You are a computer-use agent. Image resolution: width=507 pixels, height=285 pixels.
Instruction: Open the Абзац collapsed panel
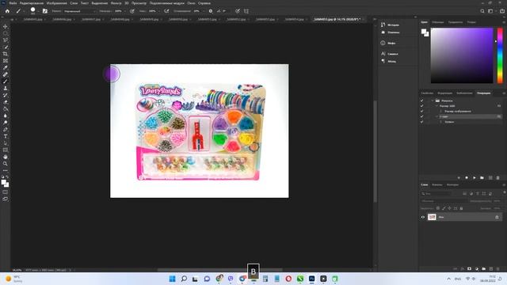pos(388,61)
